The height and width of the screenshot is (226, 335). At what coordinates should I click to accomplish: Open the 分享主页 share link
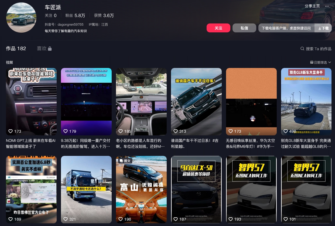[312, 6]
